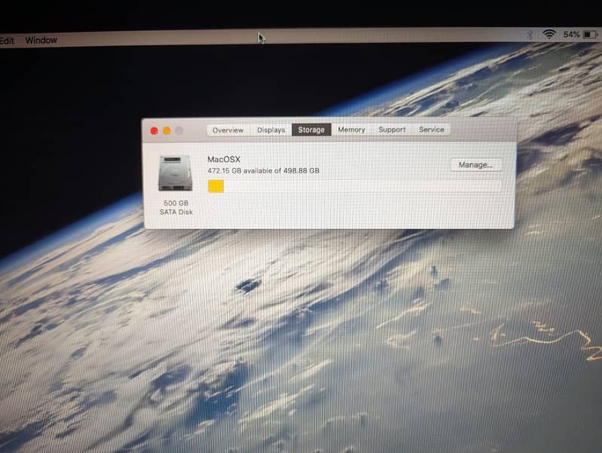Click the 472.15 GB available text
The height and width of the screenshot is (453, 602).
point(264,170)
